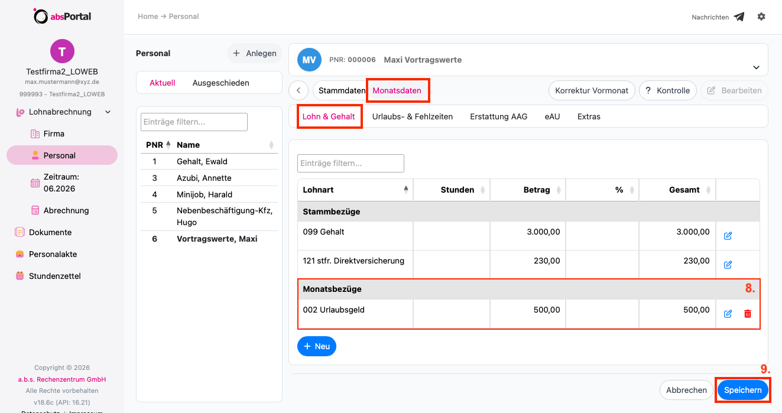Viewport: 782px width, 413px height.
Task: Open the Stammdaten tab
Action: coord(342,90)
